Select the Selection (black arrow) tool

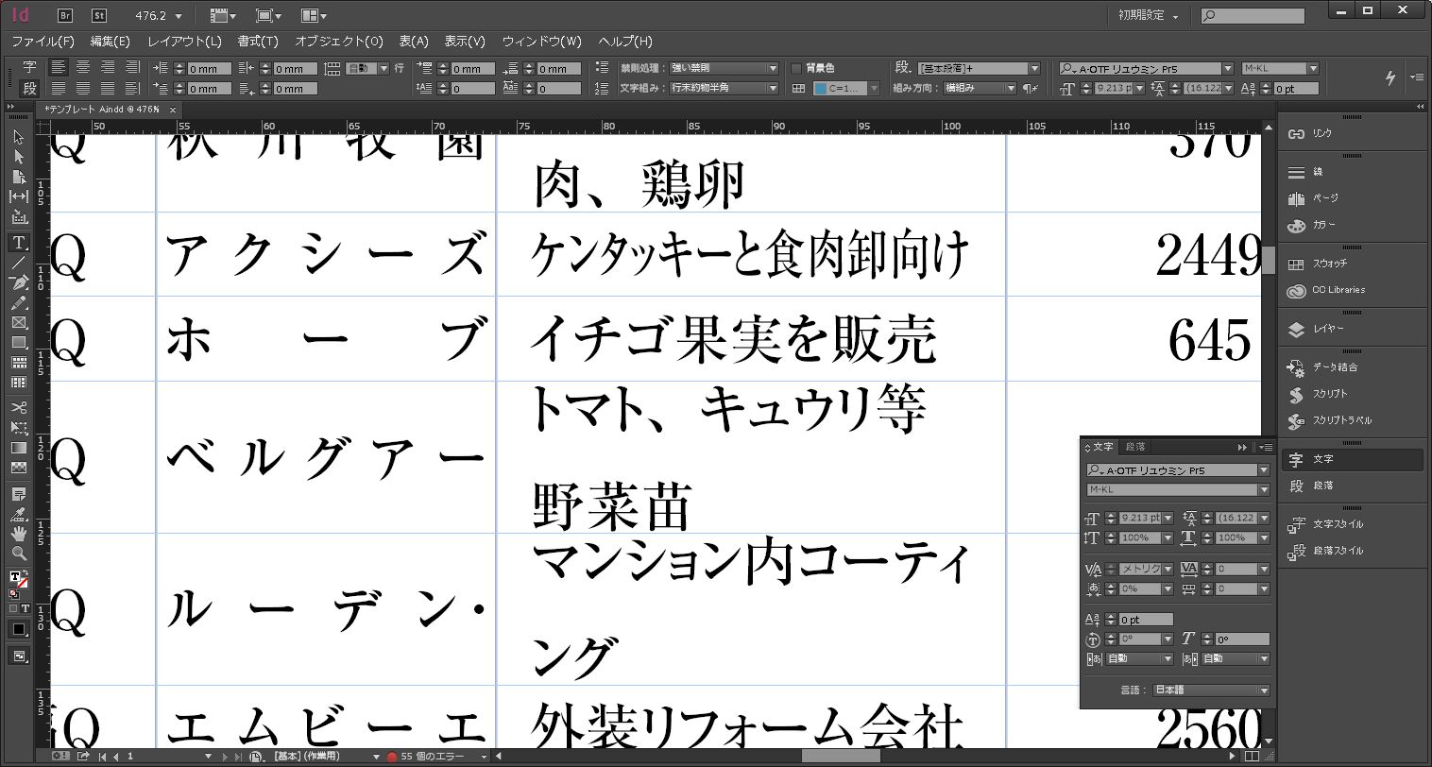pos(18,137)
